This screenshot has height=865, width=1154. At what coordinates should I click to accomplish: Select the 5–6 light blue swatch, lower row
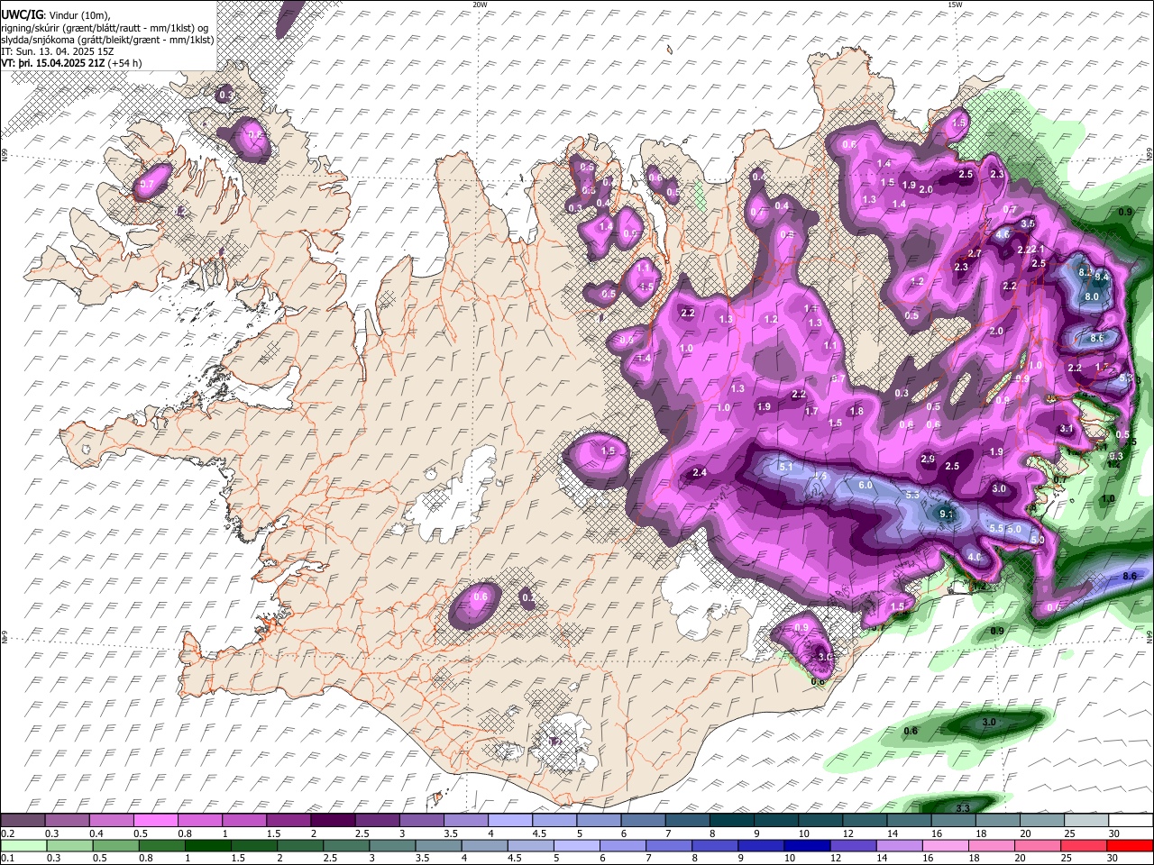(576, 845)
